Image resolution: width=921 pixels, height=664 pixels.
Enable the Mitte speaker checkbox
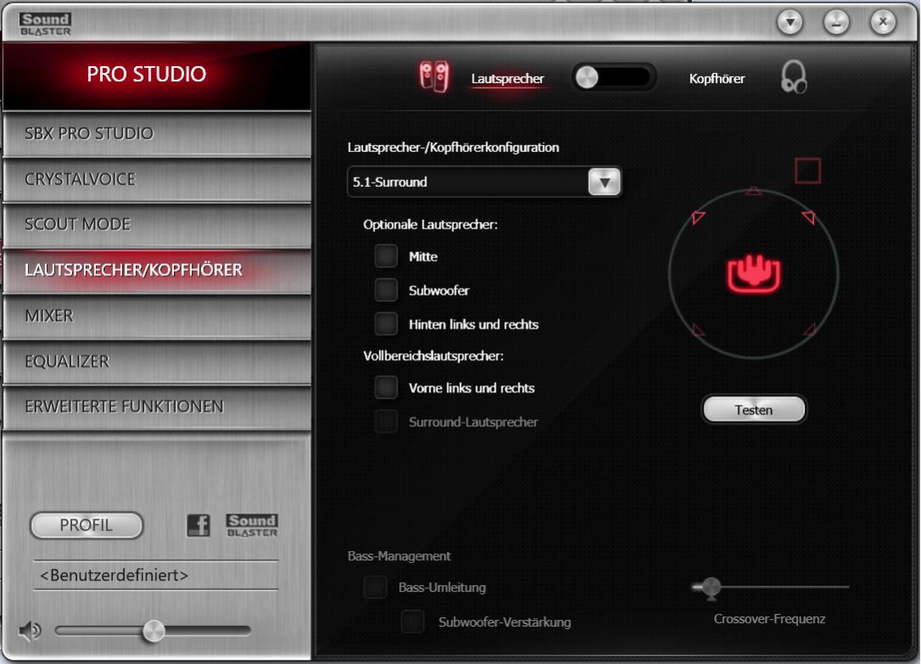386,256
